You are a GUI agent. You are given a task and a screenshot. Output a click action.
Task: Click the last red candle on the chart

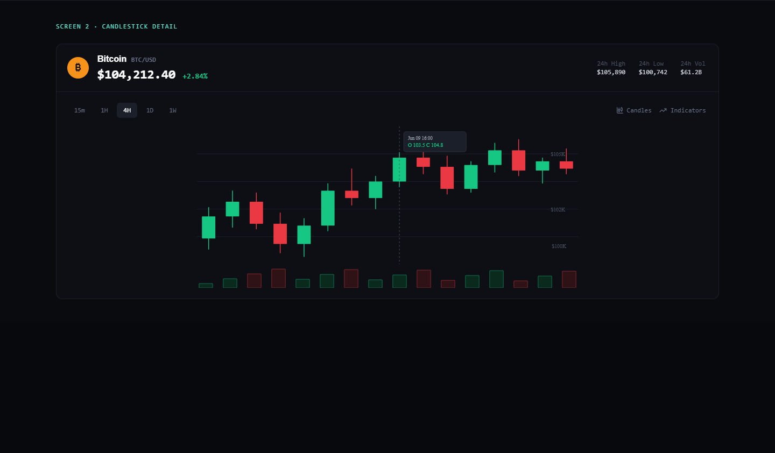point(566,165)
